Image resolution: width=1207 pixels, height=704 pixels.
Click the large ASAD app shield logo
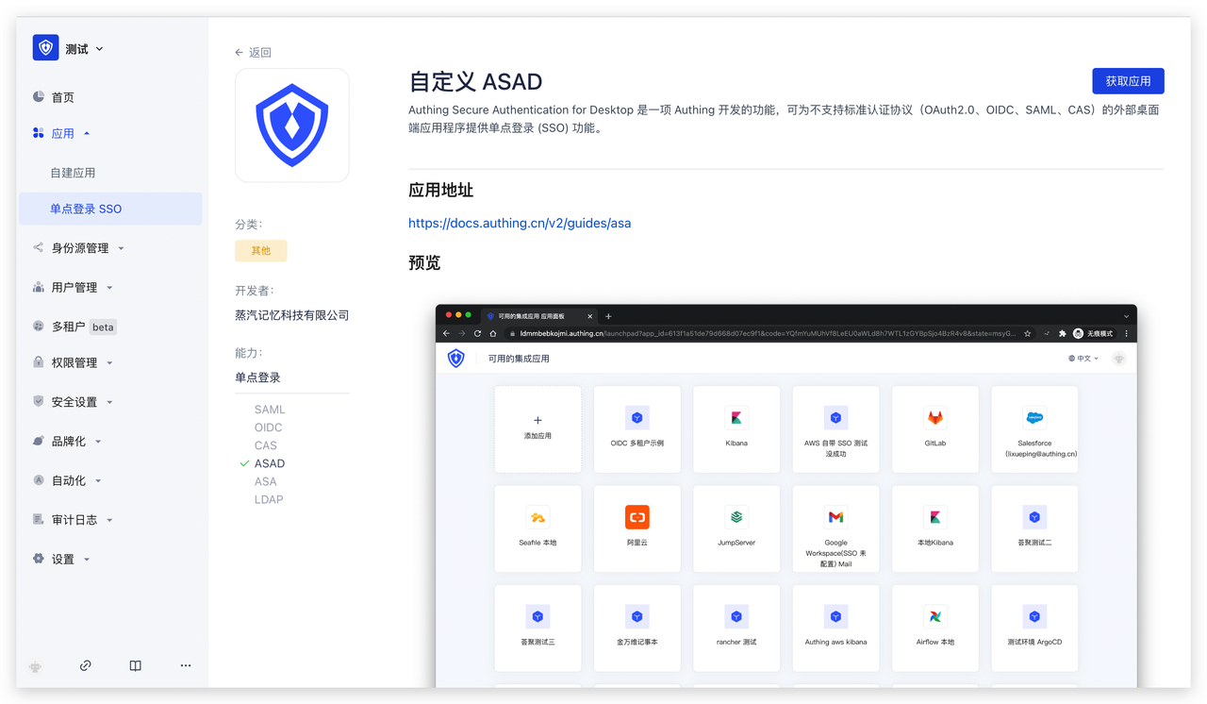292,126
